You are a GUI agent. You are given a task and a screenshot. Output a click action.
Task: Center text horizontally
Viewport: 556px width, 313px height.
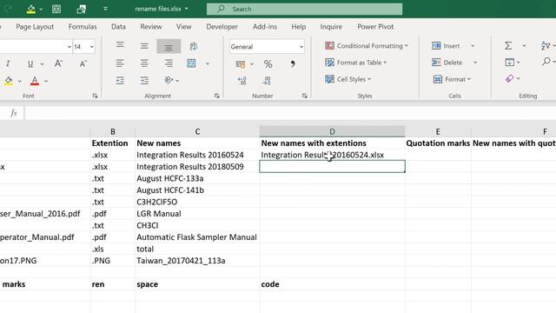144,63
